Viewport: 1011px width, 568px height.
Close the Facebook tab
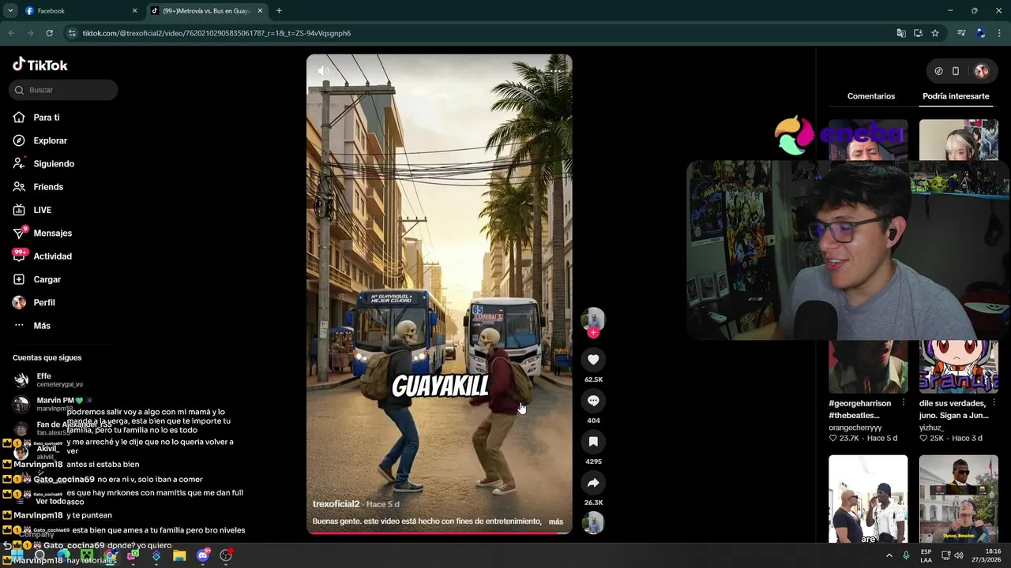[134, 11]
